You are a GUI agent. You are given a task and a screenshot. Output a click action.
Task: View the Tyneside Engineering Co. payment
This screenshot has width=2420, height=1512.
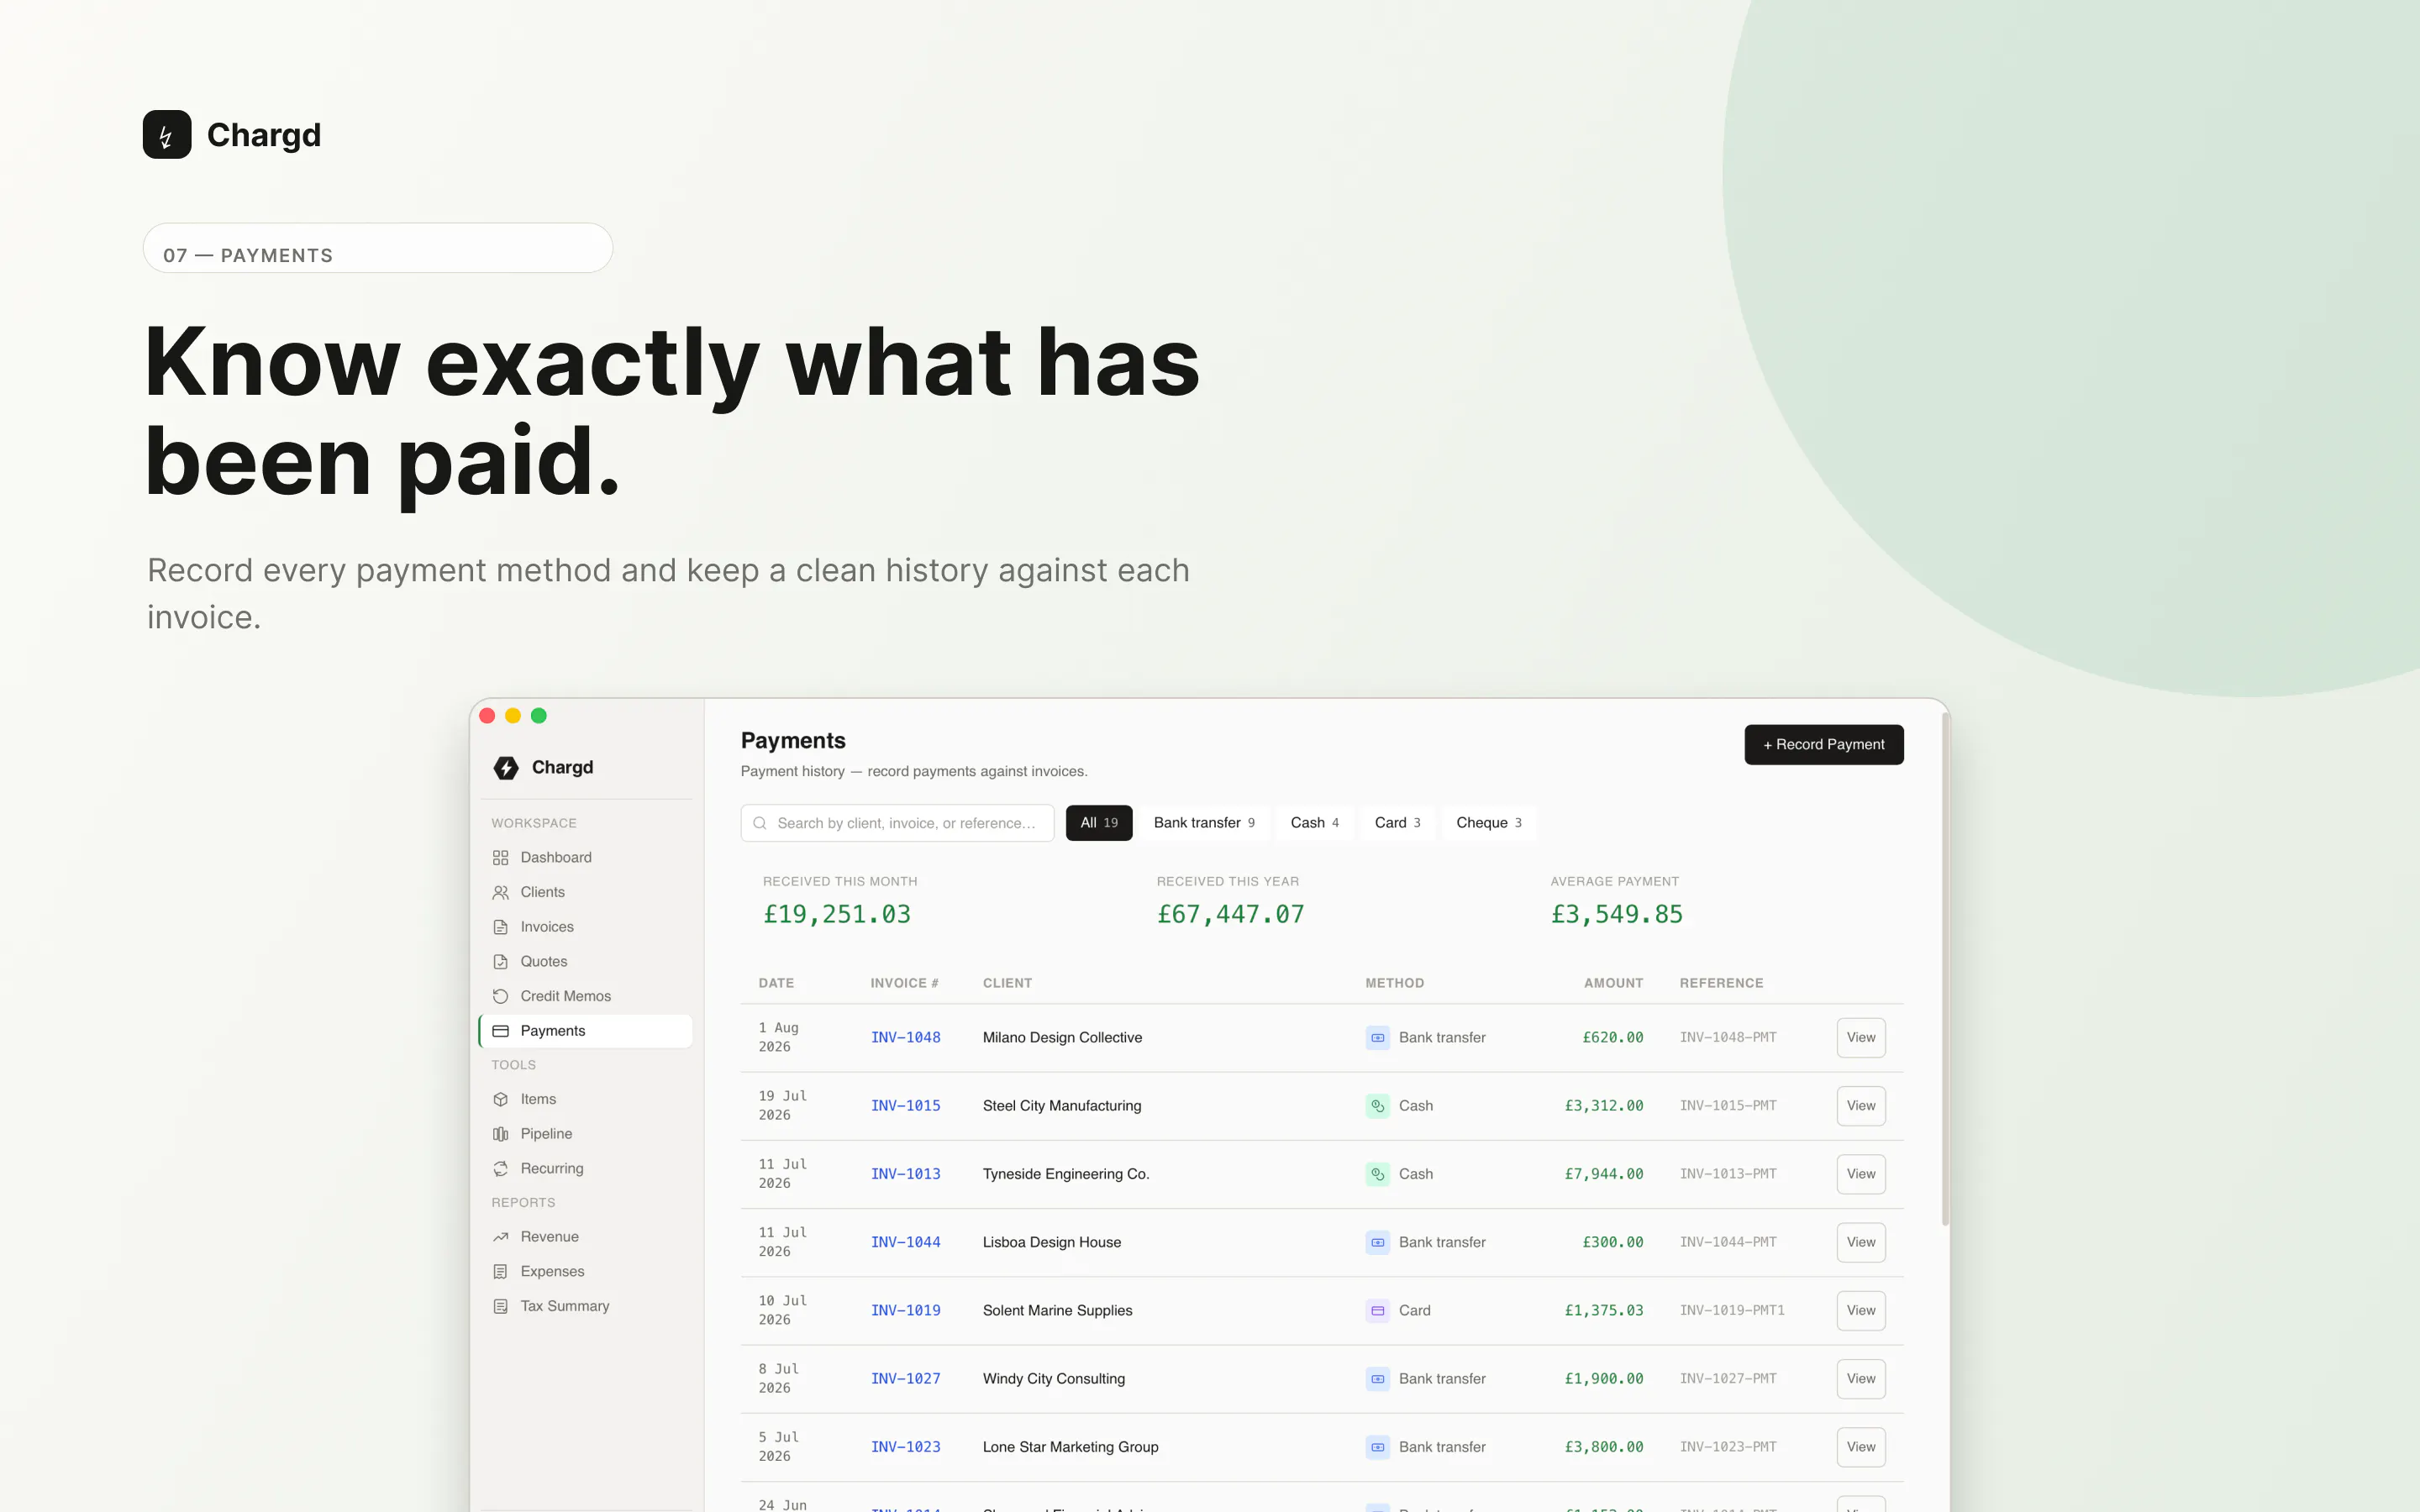pos(1861,1174)
